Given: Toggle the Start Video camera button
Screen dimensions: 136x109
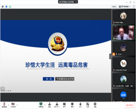Looking at the screenshot, I should (13, 105).
